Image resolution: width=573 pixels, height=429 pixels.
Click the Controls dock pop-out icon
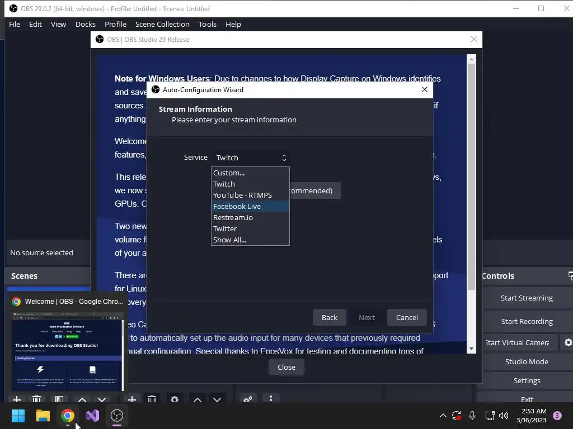coord(570,275)
